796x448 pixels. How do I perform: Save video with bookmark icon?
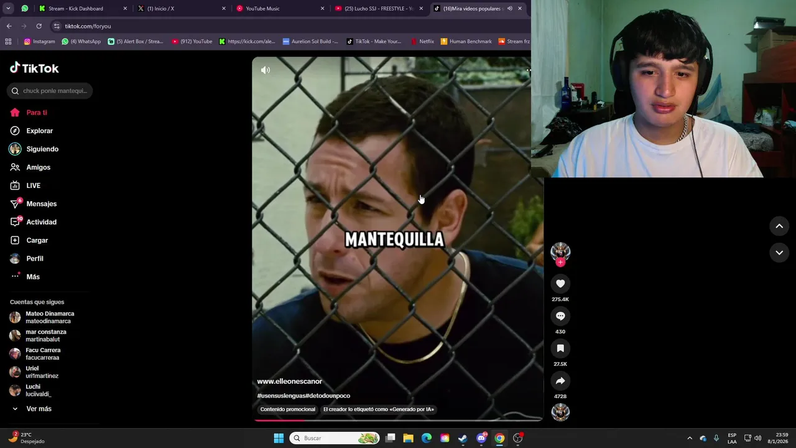560,348
